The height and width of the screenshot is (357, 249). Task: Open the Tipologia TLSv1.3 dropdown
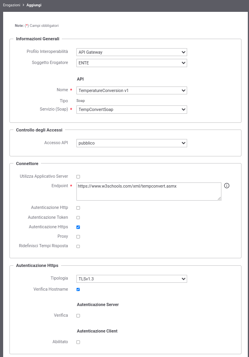tap(132, 279)
